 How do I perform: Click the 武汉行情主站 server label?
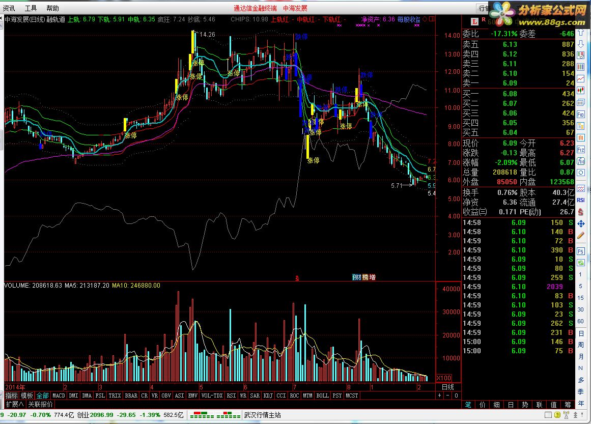[262, 415]
